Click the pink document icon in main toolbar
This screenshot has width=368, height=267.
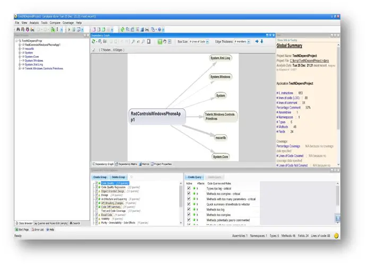(94, 30)
